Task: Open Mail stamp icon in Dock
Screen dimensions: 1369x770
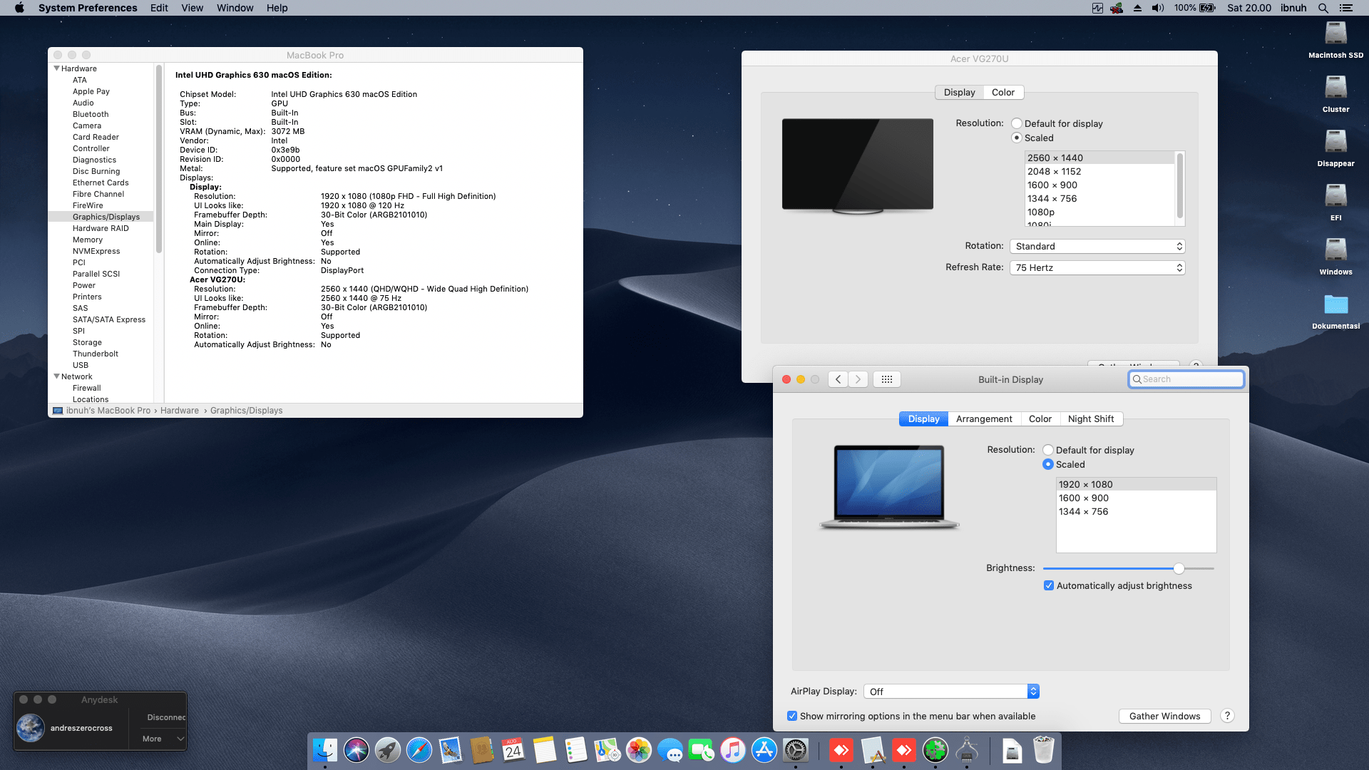Action: click(x=451, y=750)
